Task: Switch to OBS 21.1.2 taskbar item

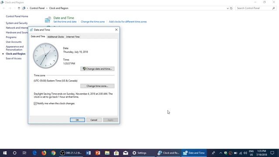Action: pos(71,153)
